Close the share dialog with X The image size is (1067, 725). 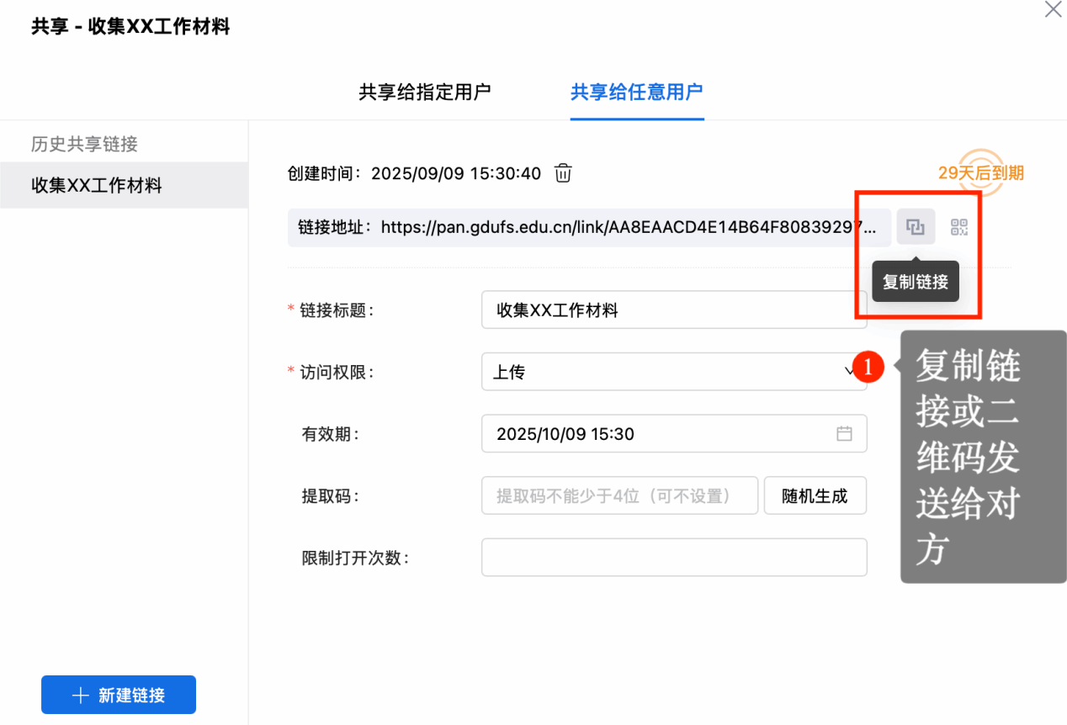tap(1053, 10)
